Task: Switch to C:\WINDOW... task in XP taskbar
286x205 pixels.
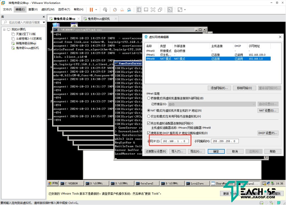Action: click(x=72, y=184)
